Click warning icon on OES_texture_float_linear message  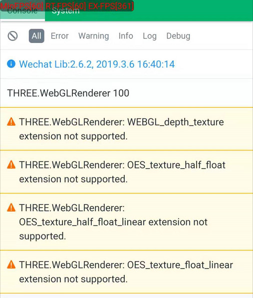pos(11,264)
